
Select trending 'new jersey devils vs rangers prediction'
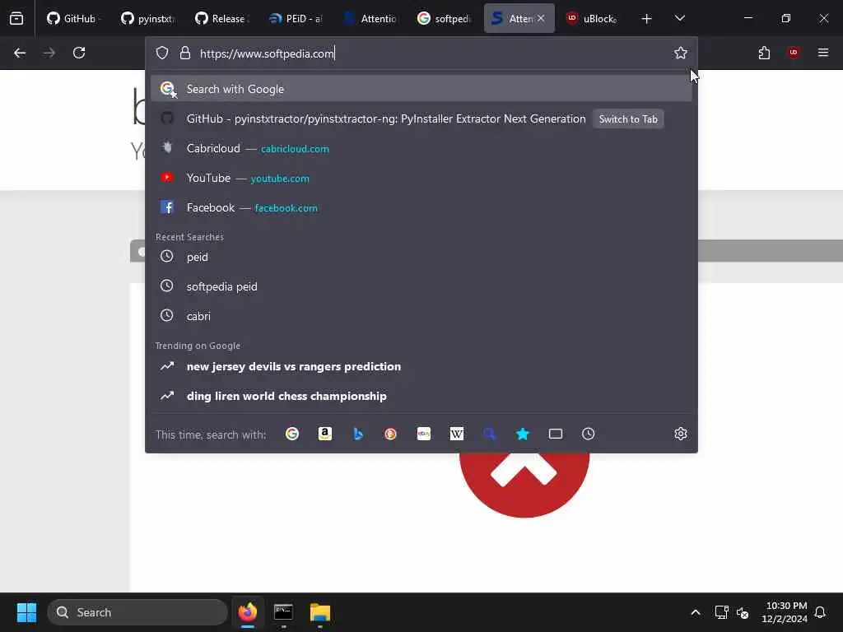[x=421, y=366]
